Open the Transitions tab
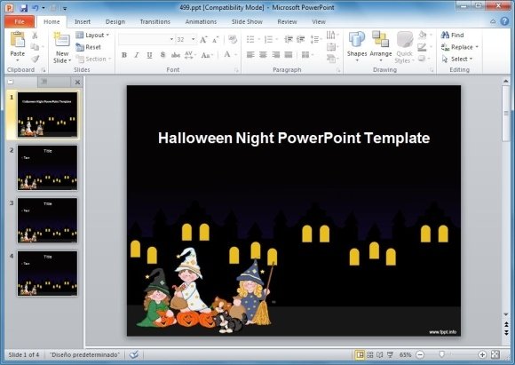Screen dimensions: 515x365 (154, 21)
